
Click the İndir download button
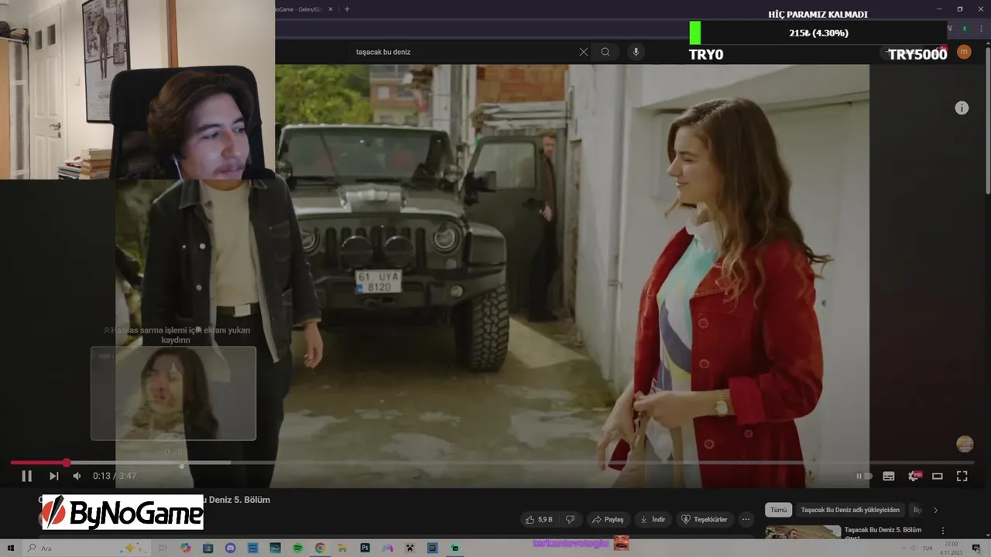653,519
